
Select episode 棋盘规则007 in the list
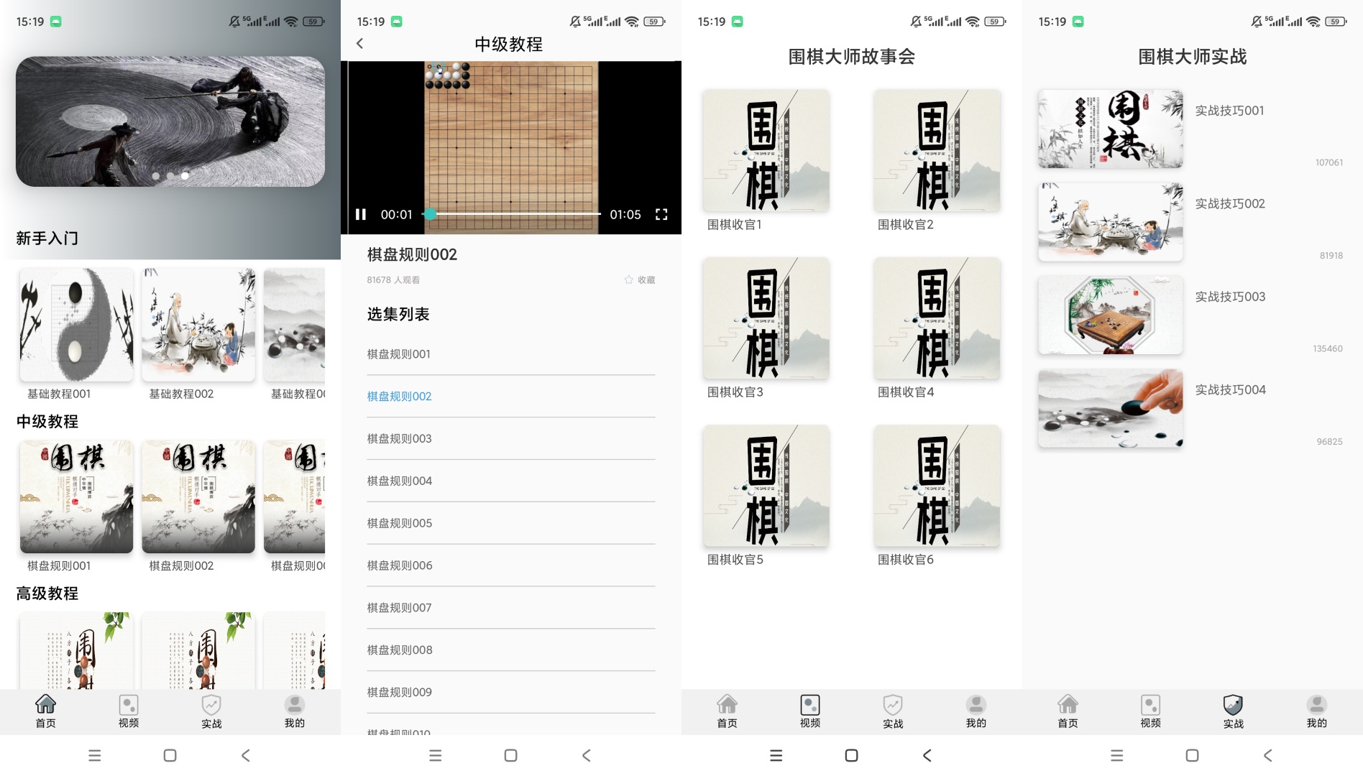click(511, 608)
